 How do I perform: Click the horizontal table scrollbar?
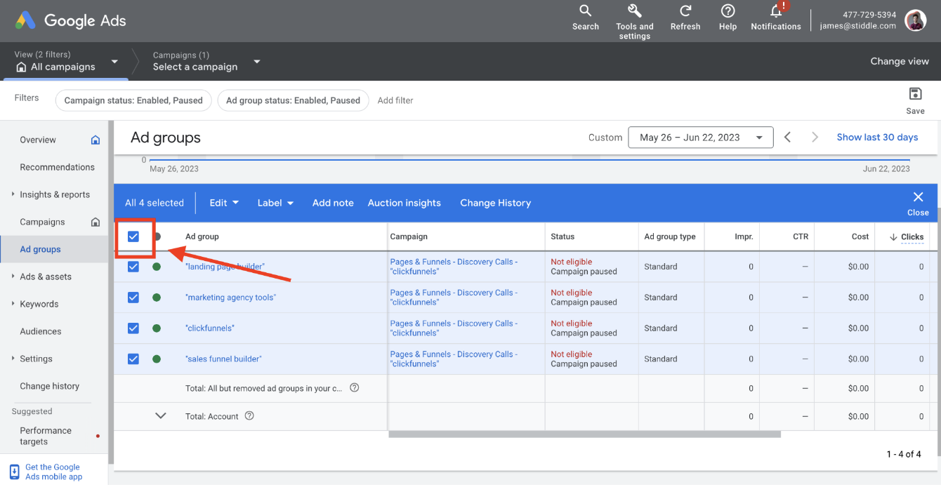coord(584,434)
